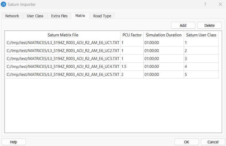
Task: Click the Saturn Importer app icon
Action: click(3, 4)
